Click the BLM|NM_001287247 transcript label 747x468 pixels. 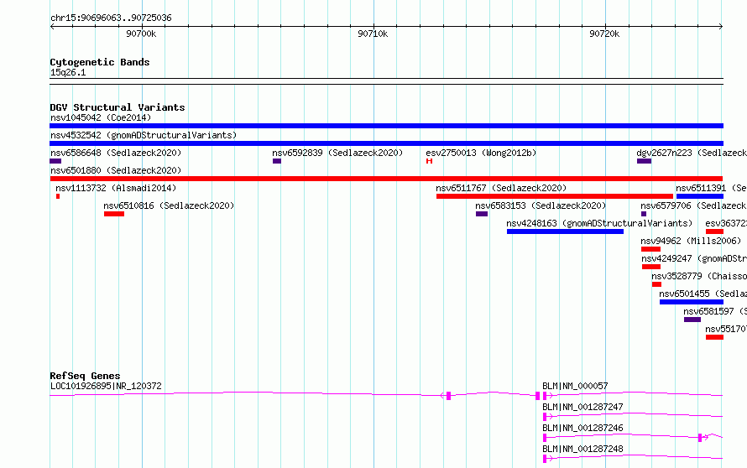tap(582, 407)
